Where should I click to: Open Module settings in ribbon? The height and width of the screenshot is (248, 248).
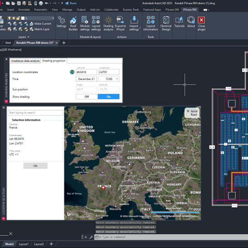(85, 22)
